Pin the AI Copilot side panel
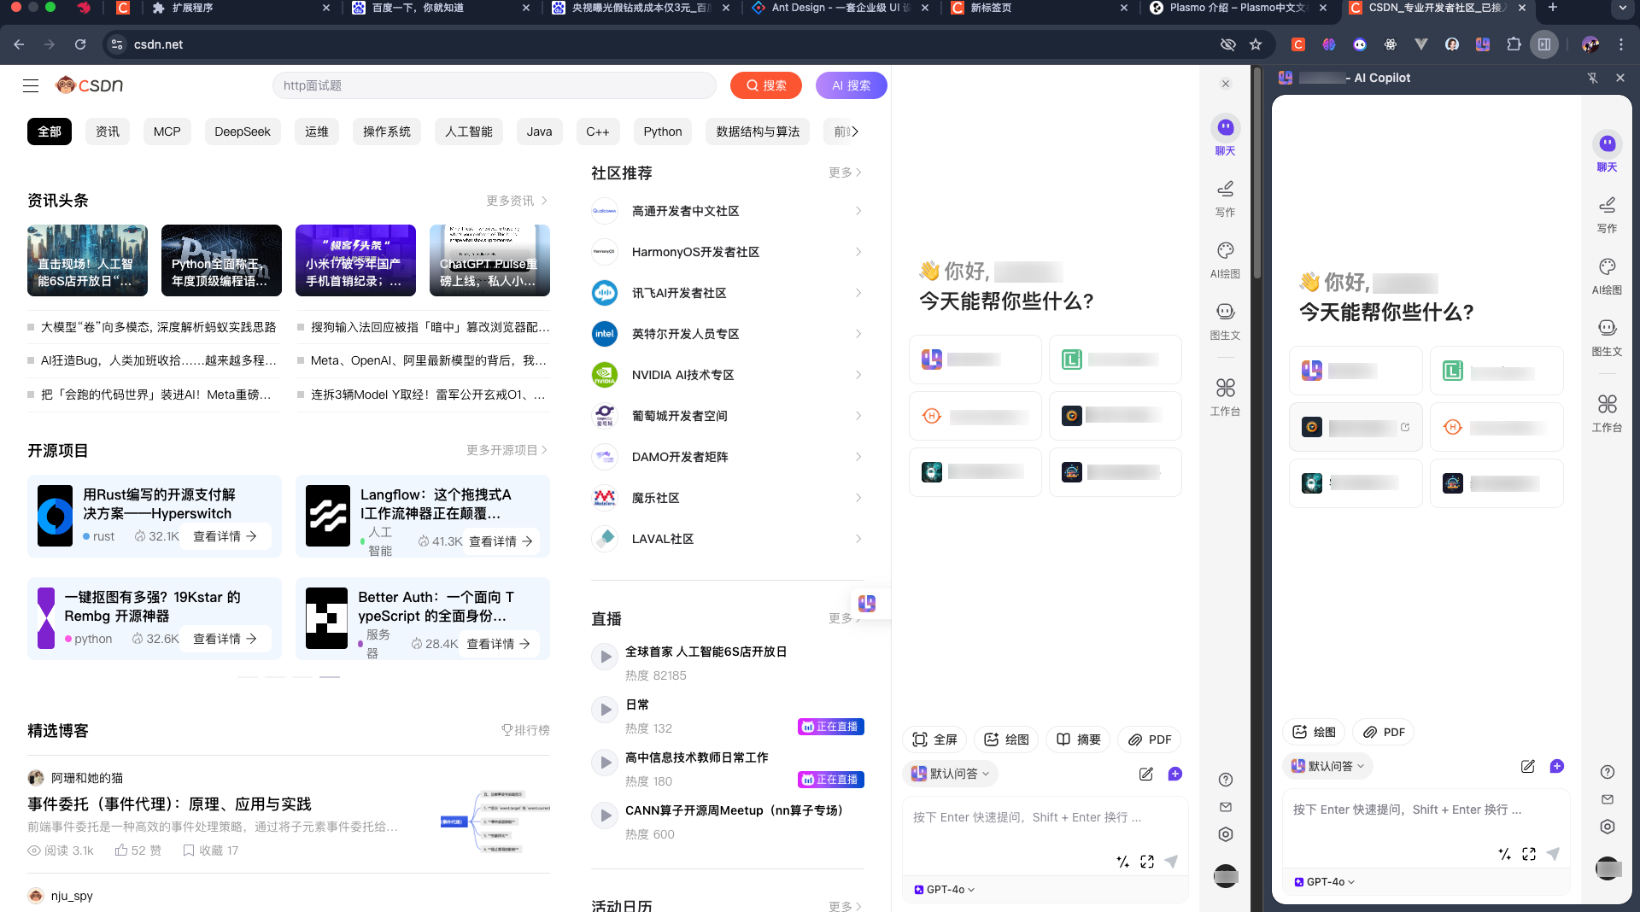 [1593, 78]
